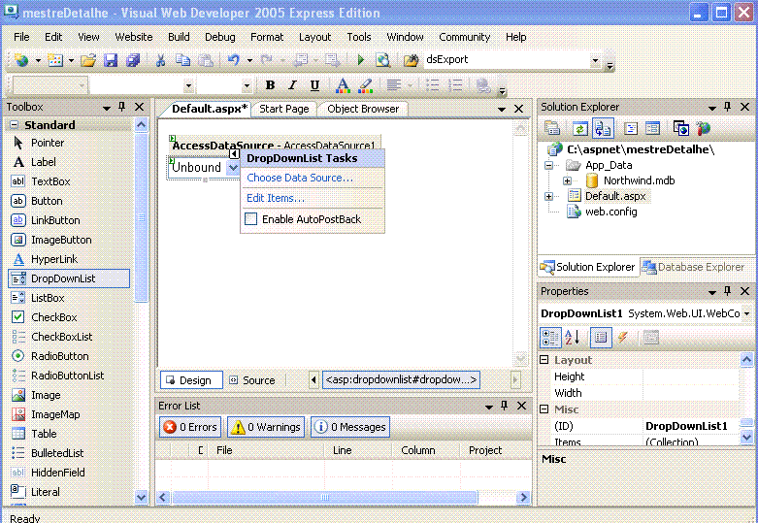
Task: Click Refresh icon in Solution Explorer
Action: coord(579,129)
